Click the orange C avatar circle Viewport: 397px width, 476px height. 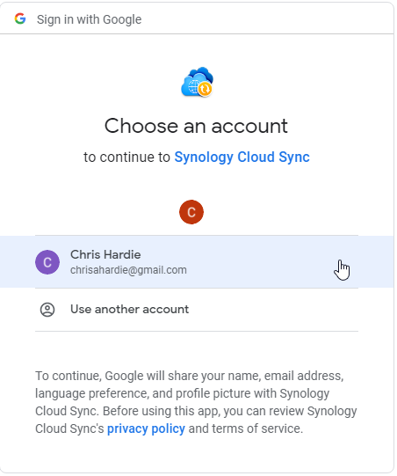(191, 212)
